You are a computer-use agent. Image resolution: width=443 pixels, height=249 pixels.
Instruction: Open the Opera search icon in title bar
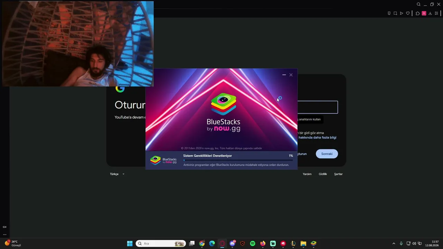tap(418, 4)
